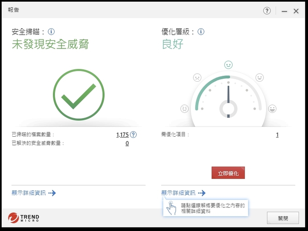
Task: Click the scanned files count 1,175
Action: click(122, 135)
